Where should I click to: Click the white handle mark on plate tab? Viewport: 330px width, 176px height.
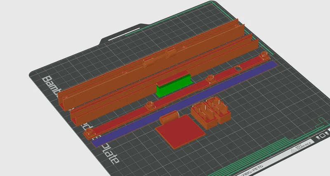click(124, 34)
